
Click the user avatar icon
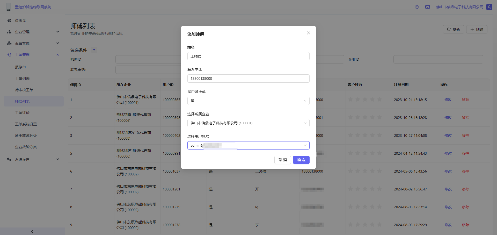489,7
